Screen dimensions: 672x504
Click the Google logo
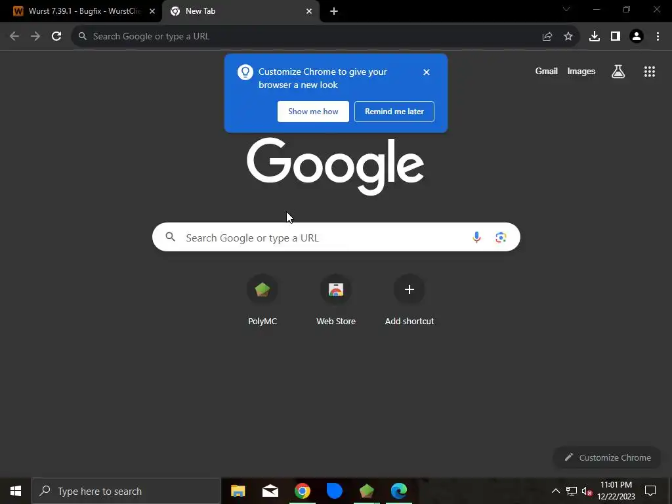pos(335,166)
